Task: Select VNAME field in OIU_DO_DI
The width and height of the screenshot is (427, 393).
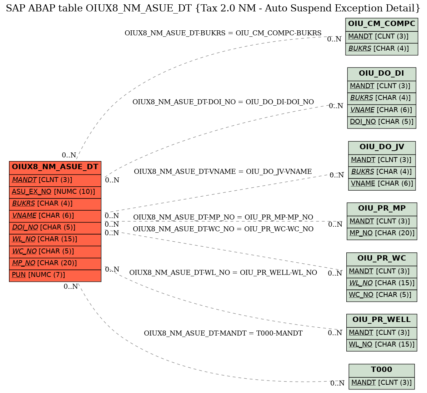Action: (x=382, y=110)
